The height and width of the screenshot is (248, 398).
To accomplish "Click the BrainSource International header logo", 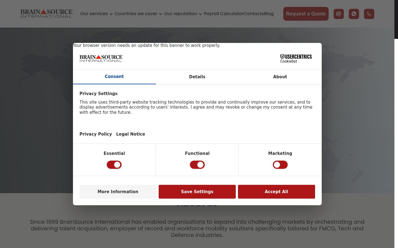I will pyautogui.click(x=46, y=14).
